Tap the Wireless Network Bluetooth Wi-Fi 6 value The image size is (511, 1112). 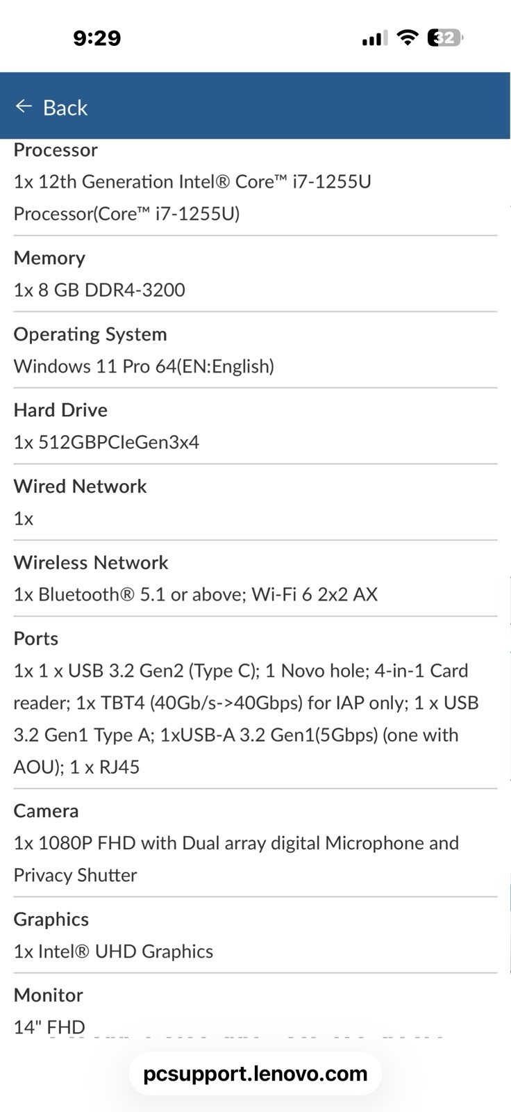pyautogui.click(x=196, y=594)
